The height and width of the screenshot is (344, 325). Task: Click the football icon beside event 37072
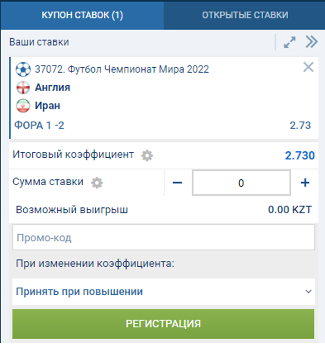23,69
